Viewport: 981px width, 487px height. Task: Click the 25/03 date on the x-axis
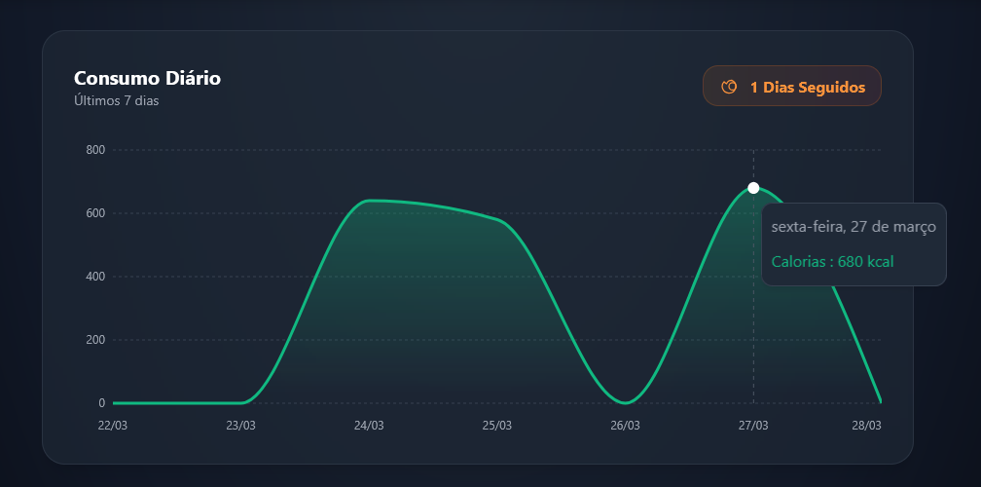pos(496,426)
